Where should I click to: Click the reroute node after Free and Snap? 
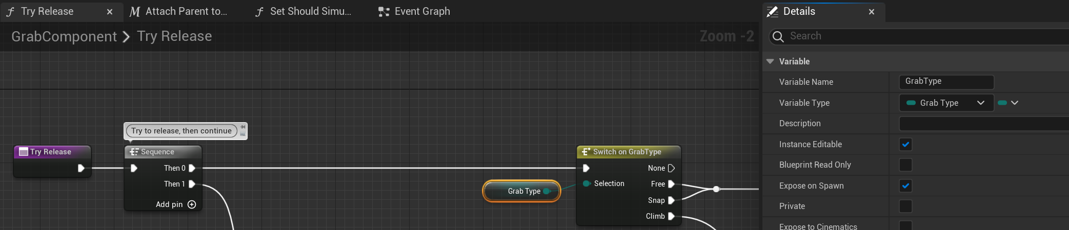tap(716, 189)
